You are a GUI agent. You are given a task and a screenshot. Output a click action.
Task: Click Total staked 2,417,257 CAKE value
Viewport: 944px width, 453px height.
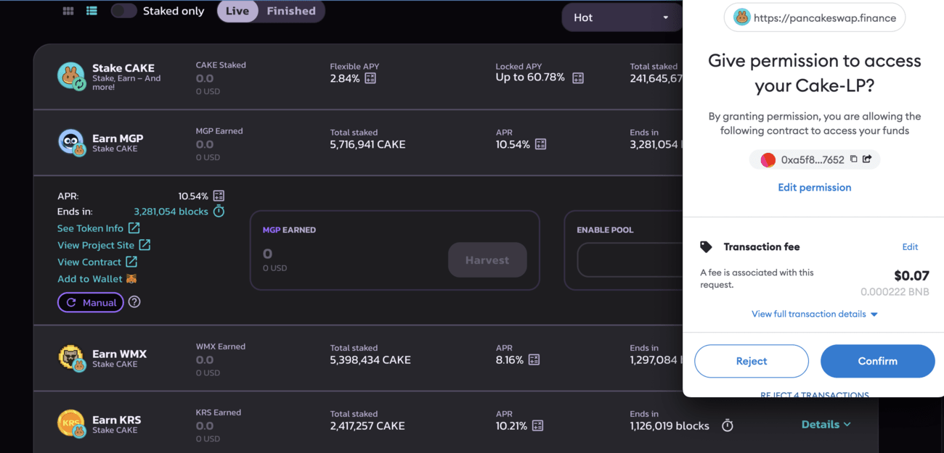coord(367,425)
